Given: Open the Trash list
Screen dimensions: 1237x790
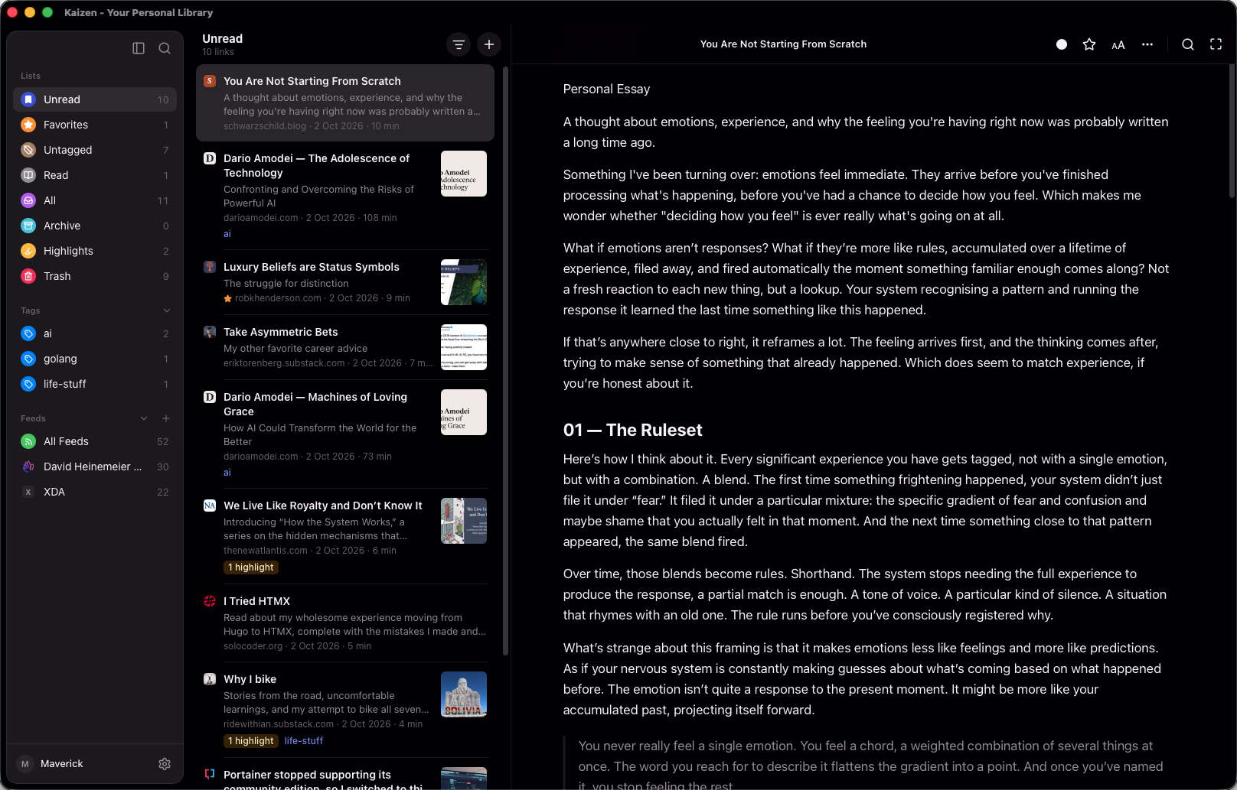Looking at the screenshot, I should [x=95, y=276].
